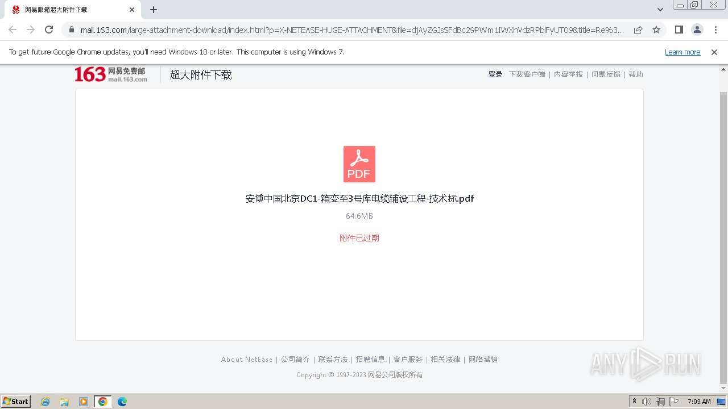The width and height of the screenshot is (728, 409).
Task: Click the address bar URL
Action: pos(352,30)
